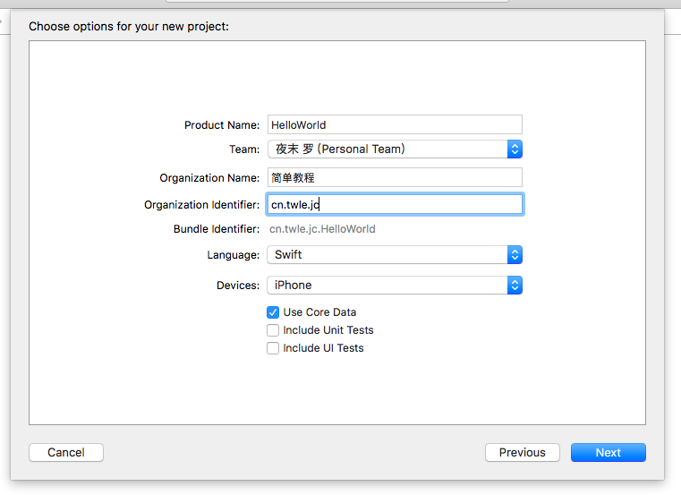Click the Organization Name text field
The height and width of the screenshot is (495, 681).
click(394, 177)
